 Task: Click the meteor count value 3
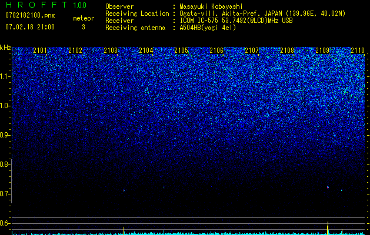(x=84, y=27)
